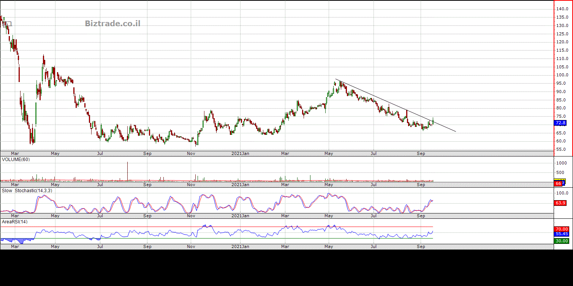Select the descending black trendline on chart
The image size is (573, 286).
click(395, 106)
